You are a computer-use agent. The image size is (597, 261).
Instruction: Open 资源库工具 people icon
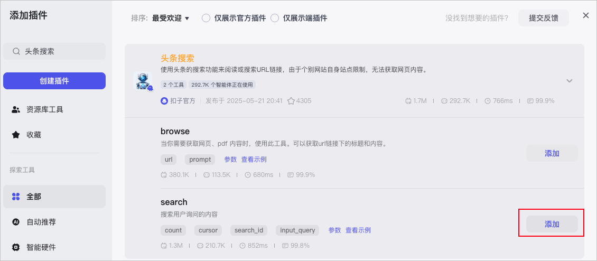16,110
